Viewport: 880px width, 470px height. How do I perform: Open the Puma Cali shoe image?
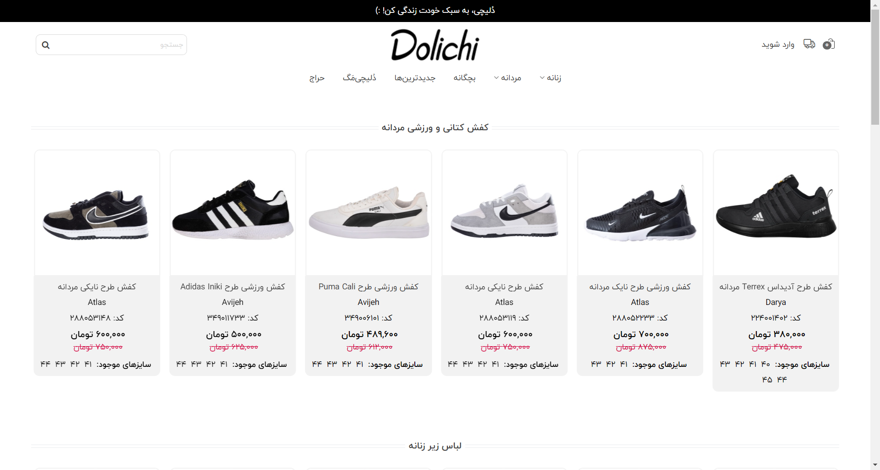click(x=368, y=213)
